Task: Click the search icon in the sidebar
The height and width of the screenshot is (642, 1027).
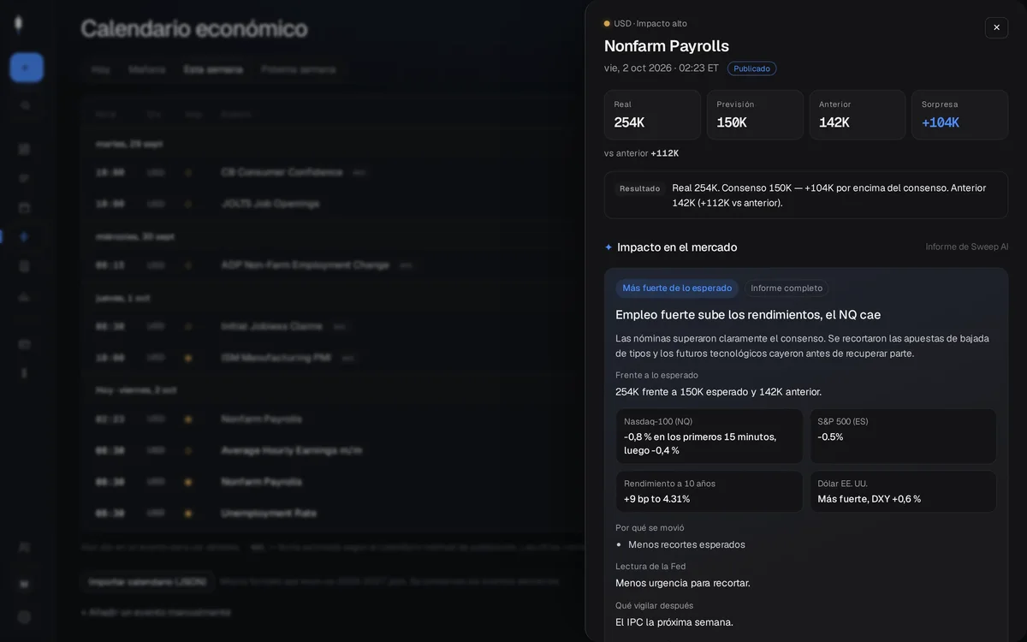Action: [x=25, y=105]
